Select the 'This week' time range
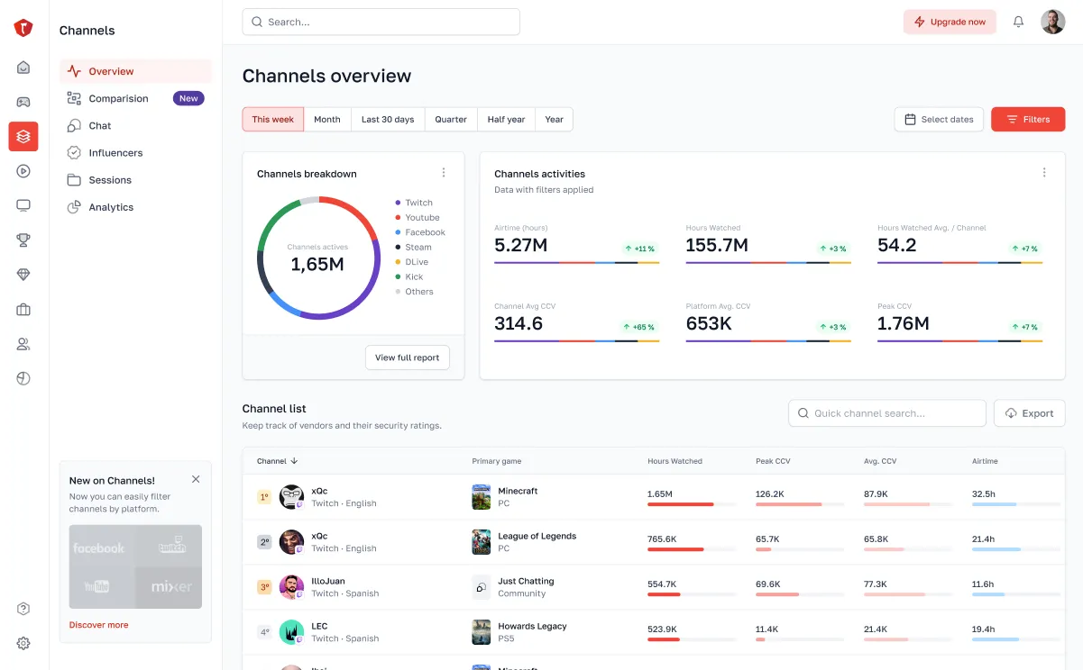The image size is (1083, 670). (272, 120)
